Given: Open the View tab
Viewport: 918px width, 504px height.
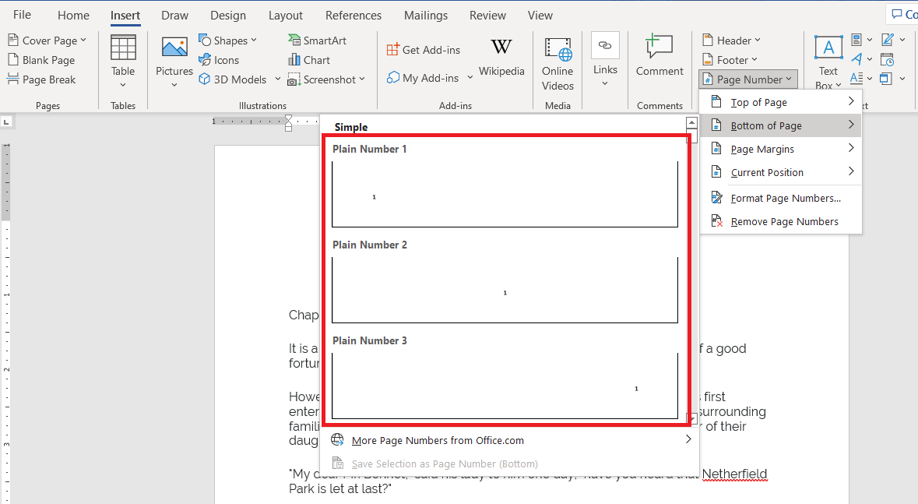Looking at the screenshot, I should click(x=540, y=16).
